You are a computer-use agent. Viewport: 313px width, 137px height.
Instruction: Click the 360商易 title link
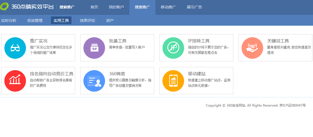pyautogui.click(x=117, y=74)
